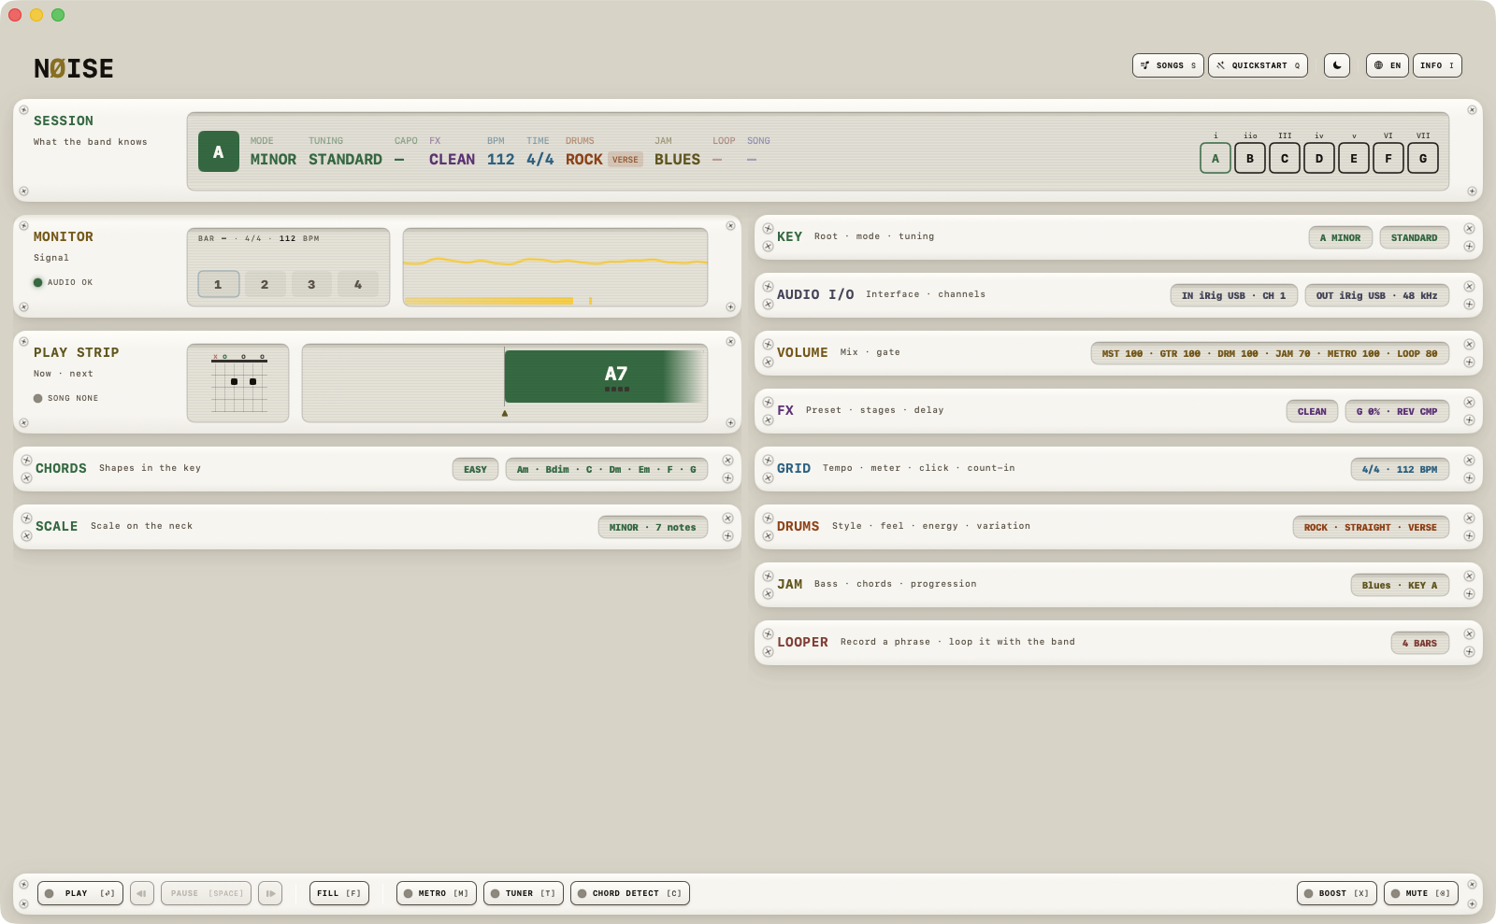Open the INFO button

point(1437,65)
